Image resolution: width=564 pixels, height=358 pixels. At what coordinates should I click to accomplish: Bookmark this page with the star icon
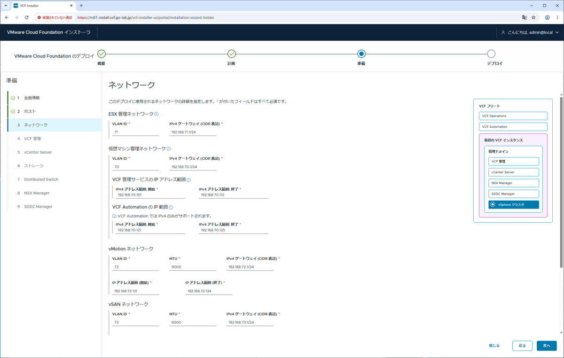click(533, 17)
